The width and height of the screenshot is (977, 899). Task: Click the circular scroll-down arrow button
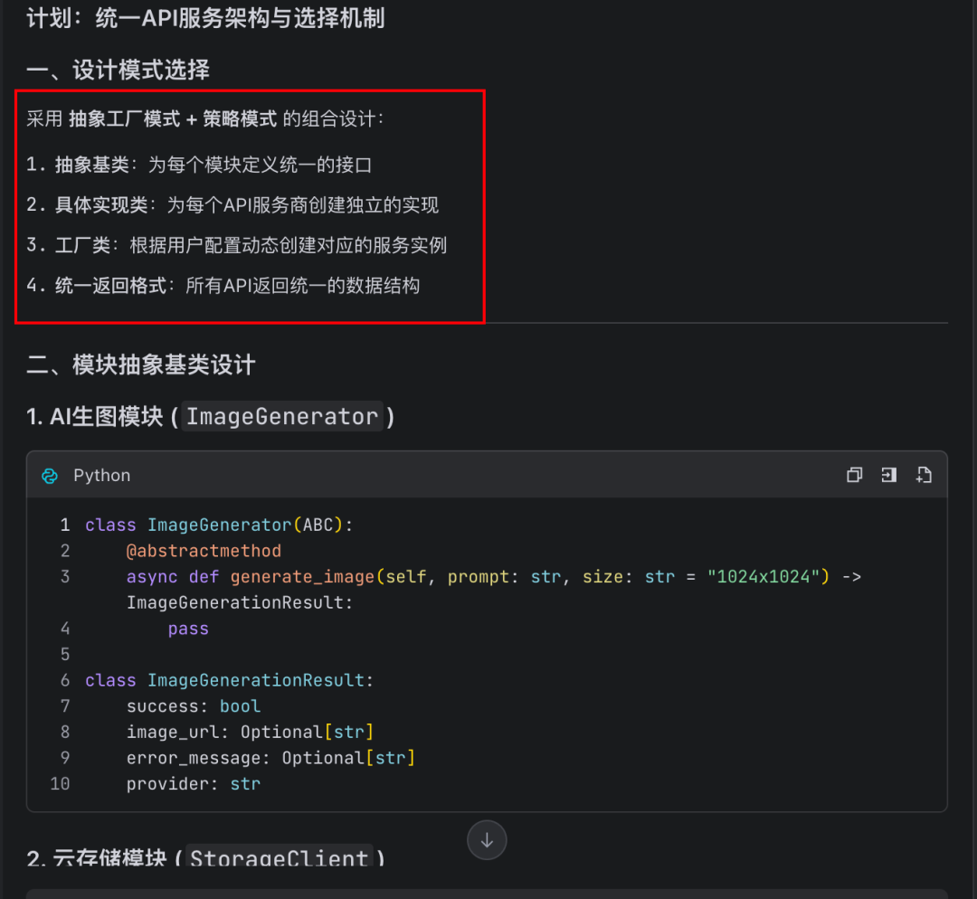[x=487, y=840]
